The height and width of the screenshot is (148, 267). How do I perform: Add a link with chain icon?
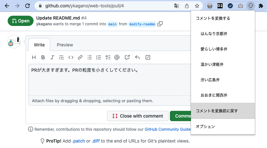pyautogui.click(x=80, y=57)
